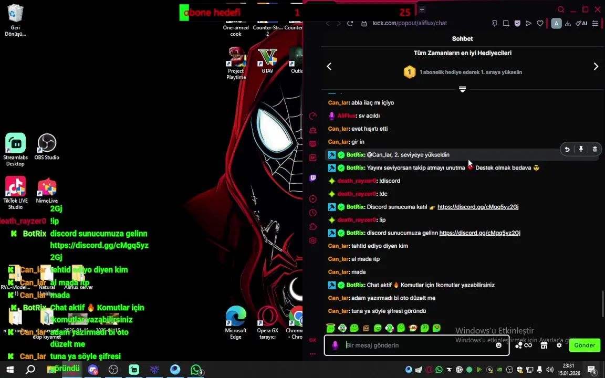Show next gifter leaderboard slide

pos(596,67)
